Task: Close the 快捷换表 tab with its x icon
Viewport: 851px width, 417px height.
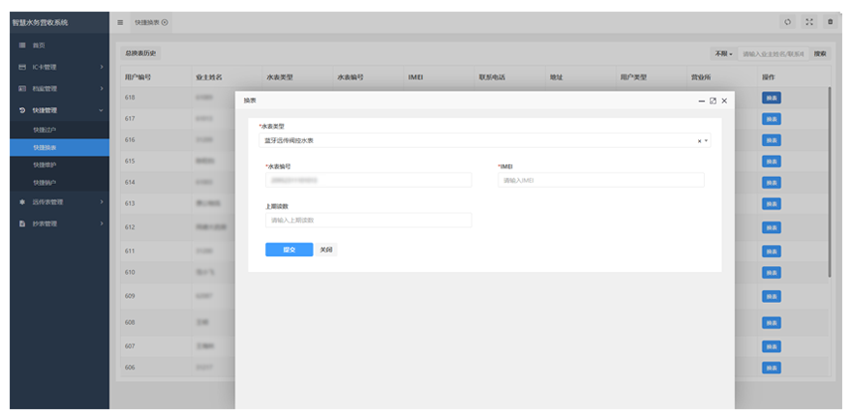Action: pyautogui.click(x=165, y=22)
